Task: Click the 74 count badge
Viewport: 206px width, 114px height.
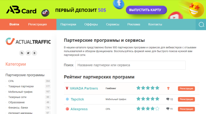Action: [x=48, y=107]
